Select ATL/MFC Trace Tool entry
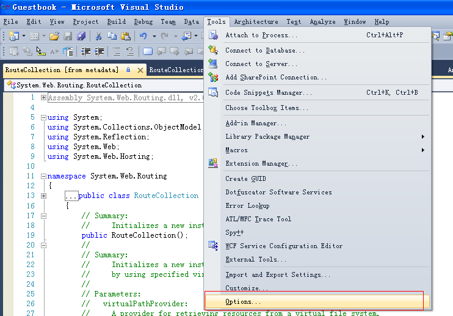Screen dimensions: 453x316 pyautogui.click(x=317, y=219)
